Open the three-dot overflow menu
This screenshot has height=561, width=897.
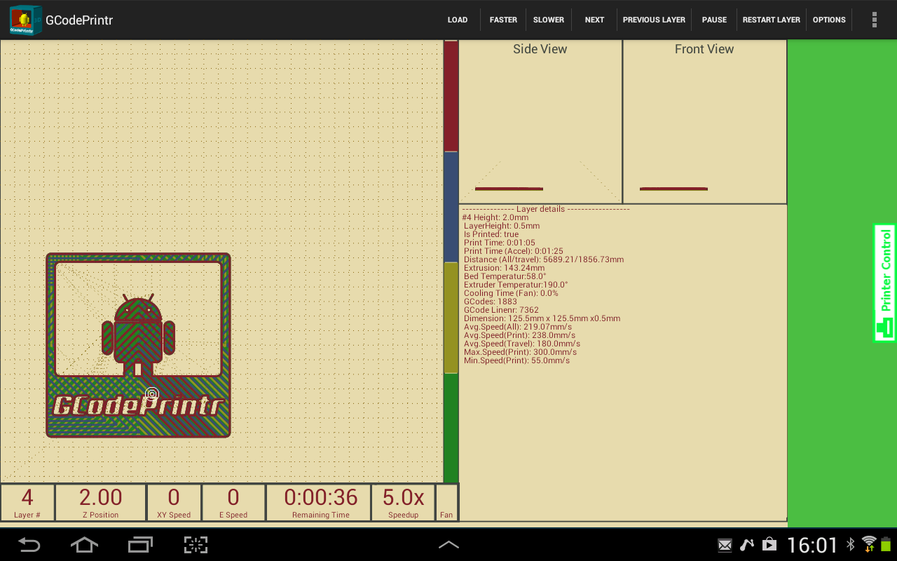coord(875,20)
